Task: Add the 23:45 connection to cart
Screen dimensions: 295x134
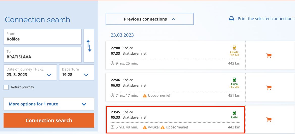Action: coord(269,120)
